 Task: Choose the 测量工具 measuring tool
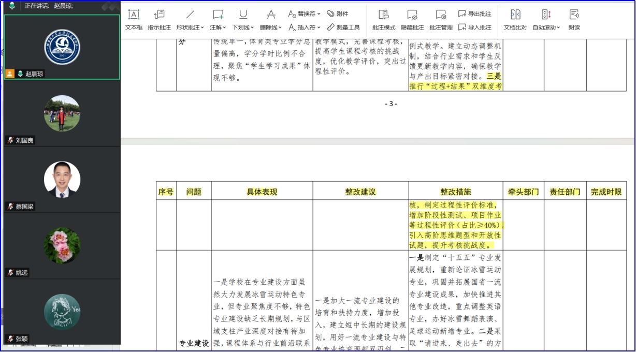pos(343,27)
